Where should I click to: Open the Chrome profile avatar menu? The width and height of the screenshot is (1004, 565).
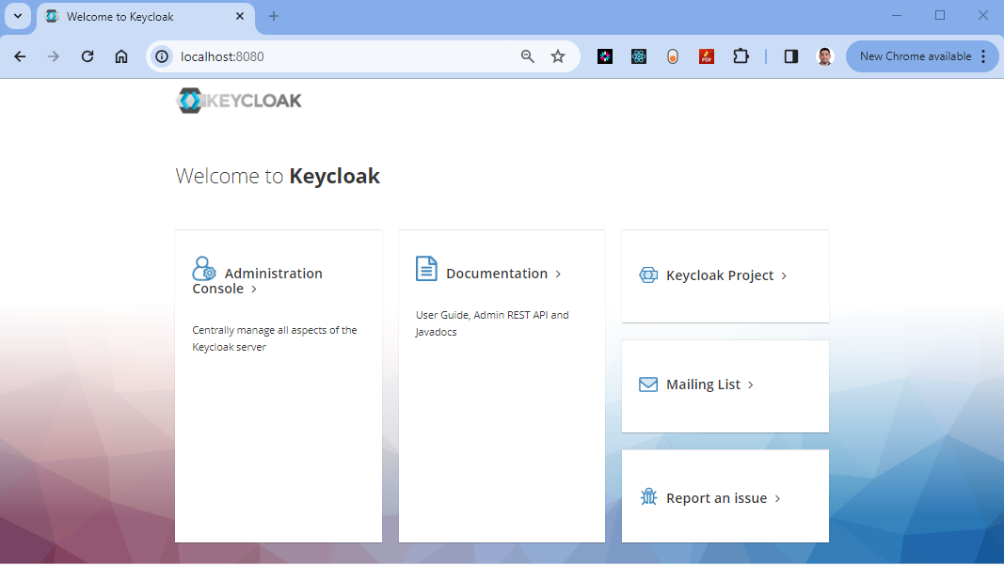pos(824,56)
